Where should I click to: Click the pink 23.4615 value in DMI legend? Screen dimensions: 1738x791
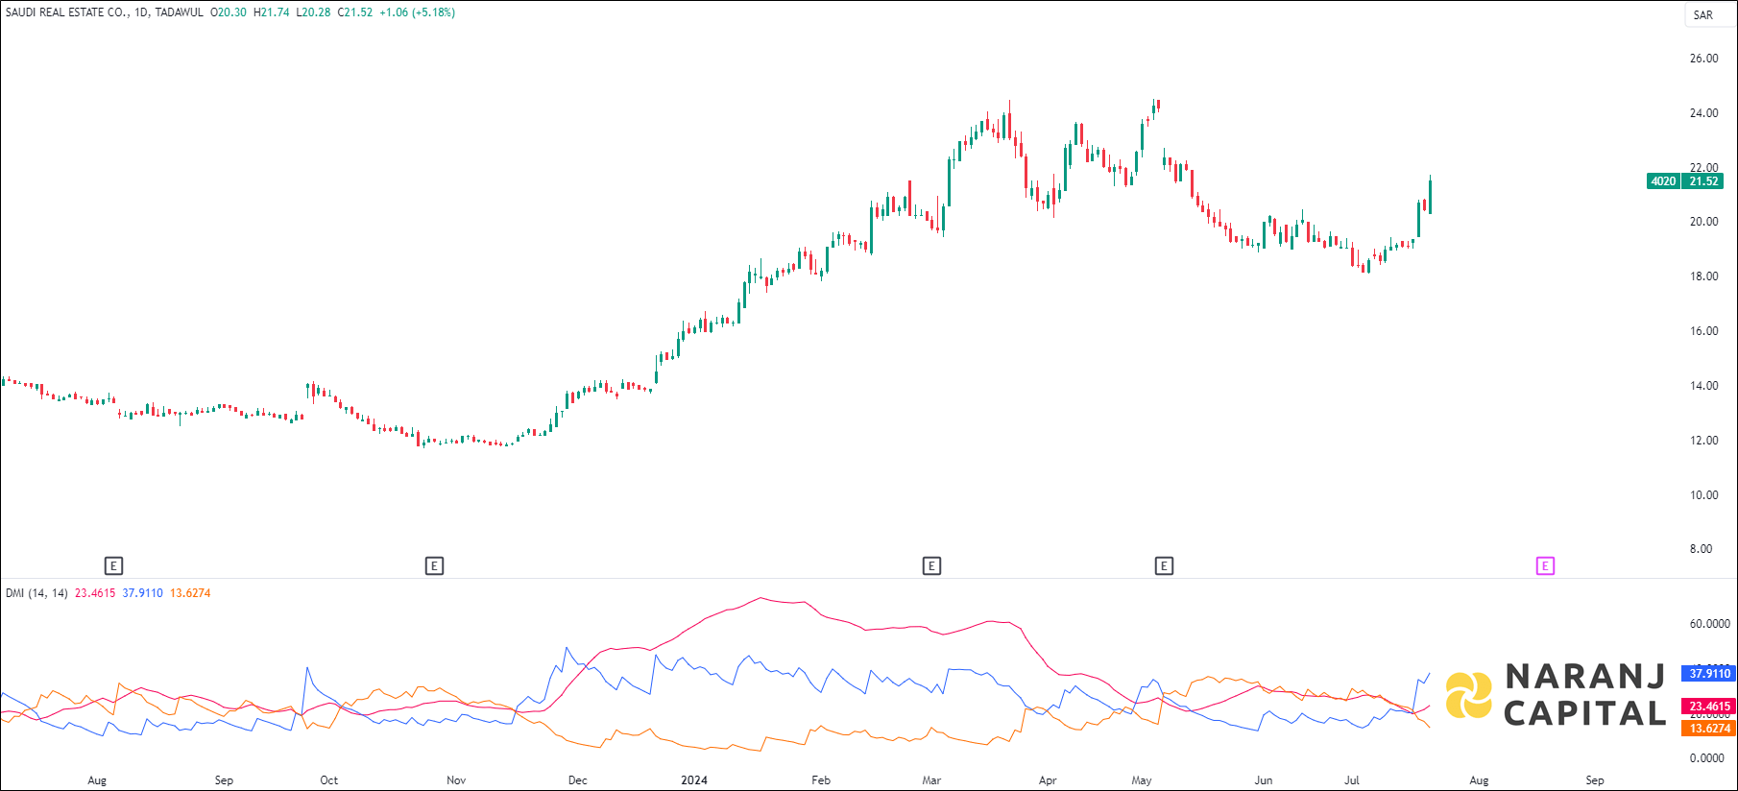pyautogui.click(x=95, y=593)
